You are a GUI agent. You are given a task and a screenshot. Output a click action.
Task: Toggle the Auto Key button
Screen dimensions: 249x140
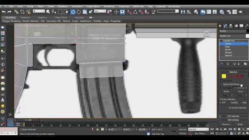coord(182,129)
